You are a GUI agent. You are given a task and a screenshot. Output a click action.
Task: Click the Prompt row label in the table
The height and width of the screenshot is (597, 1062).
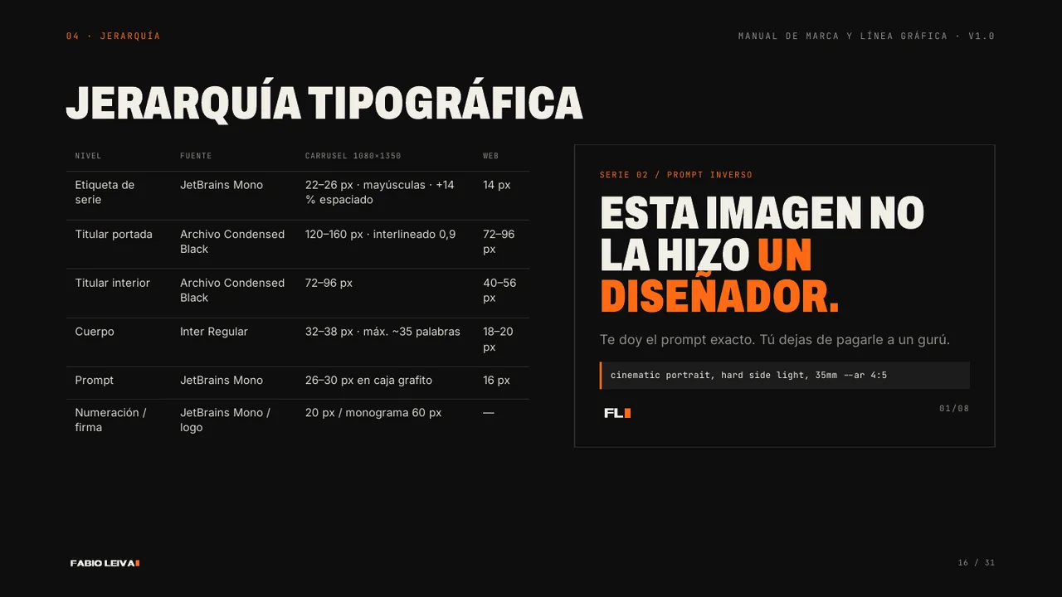pyautogui.click(x=95, y=381)
